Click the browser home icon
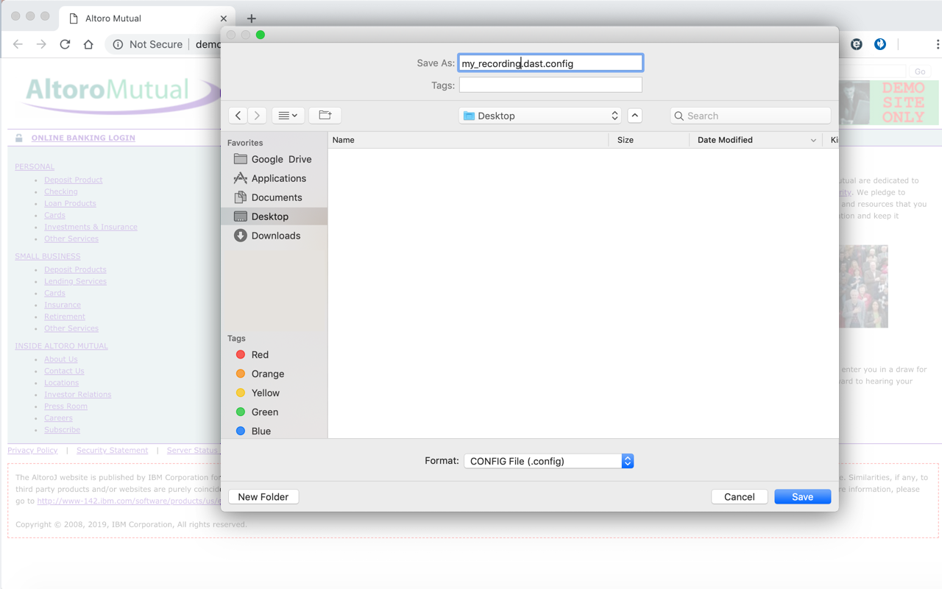This screenshot has width=942, height=589. 88,44
